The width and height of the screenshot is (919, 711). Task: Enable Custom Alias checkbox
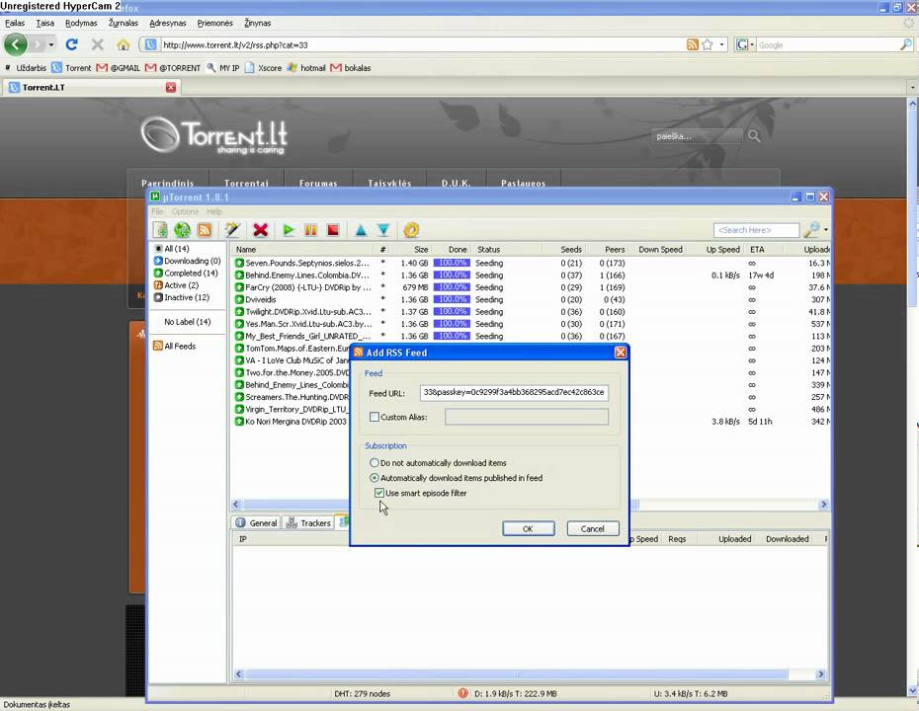(375, 417)
